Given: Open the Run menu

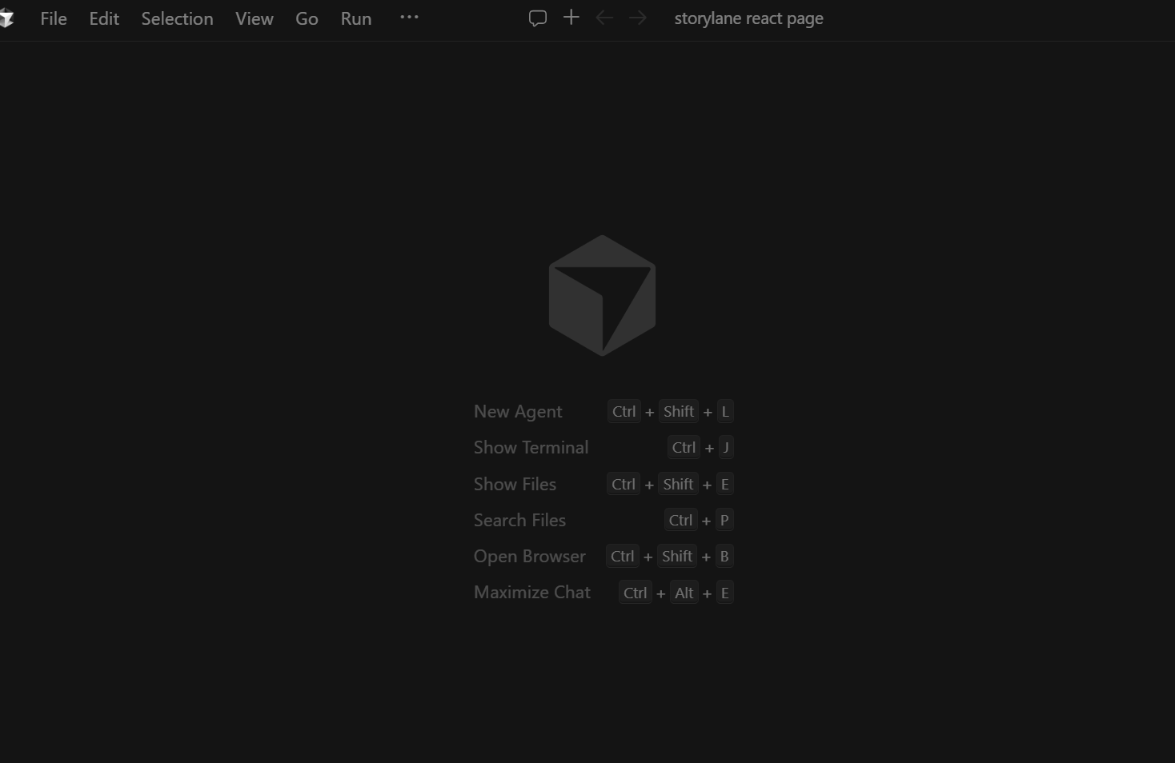Looking at the screenshot, I should (356, 18).
